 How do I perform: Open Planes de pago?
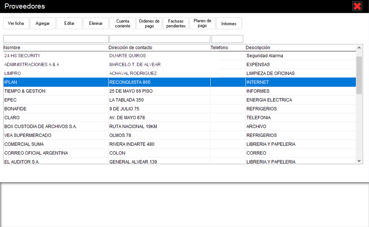tap(202, 23)
